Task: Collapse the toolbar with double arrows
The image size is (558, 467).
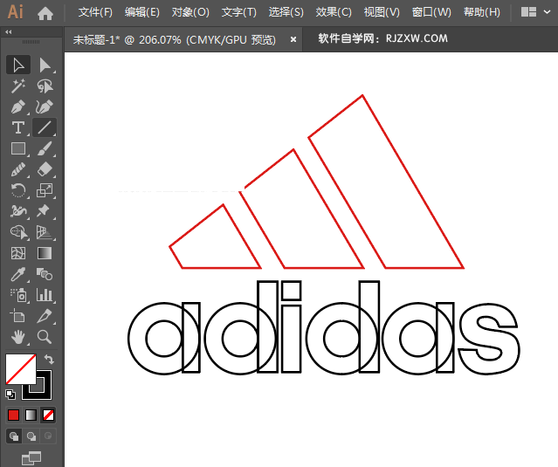Action: pyautogui.click(x=9, y=32)
